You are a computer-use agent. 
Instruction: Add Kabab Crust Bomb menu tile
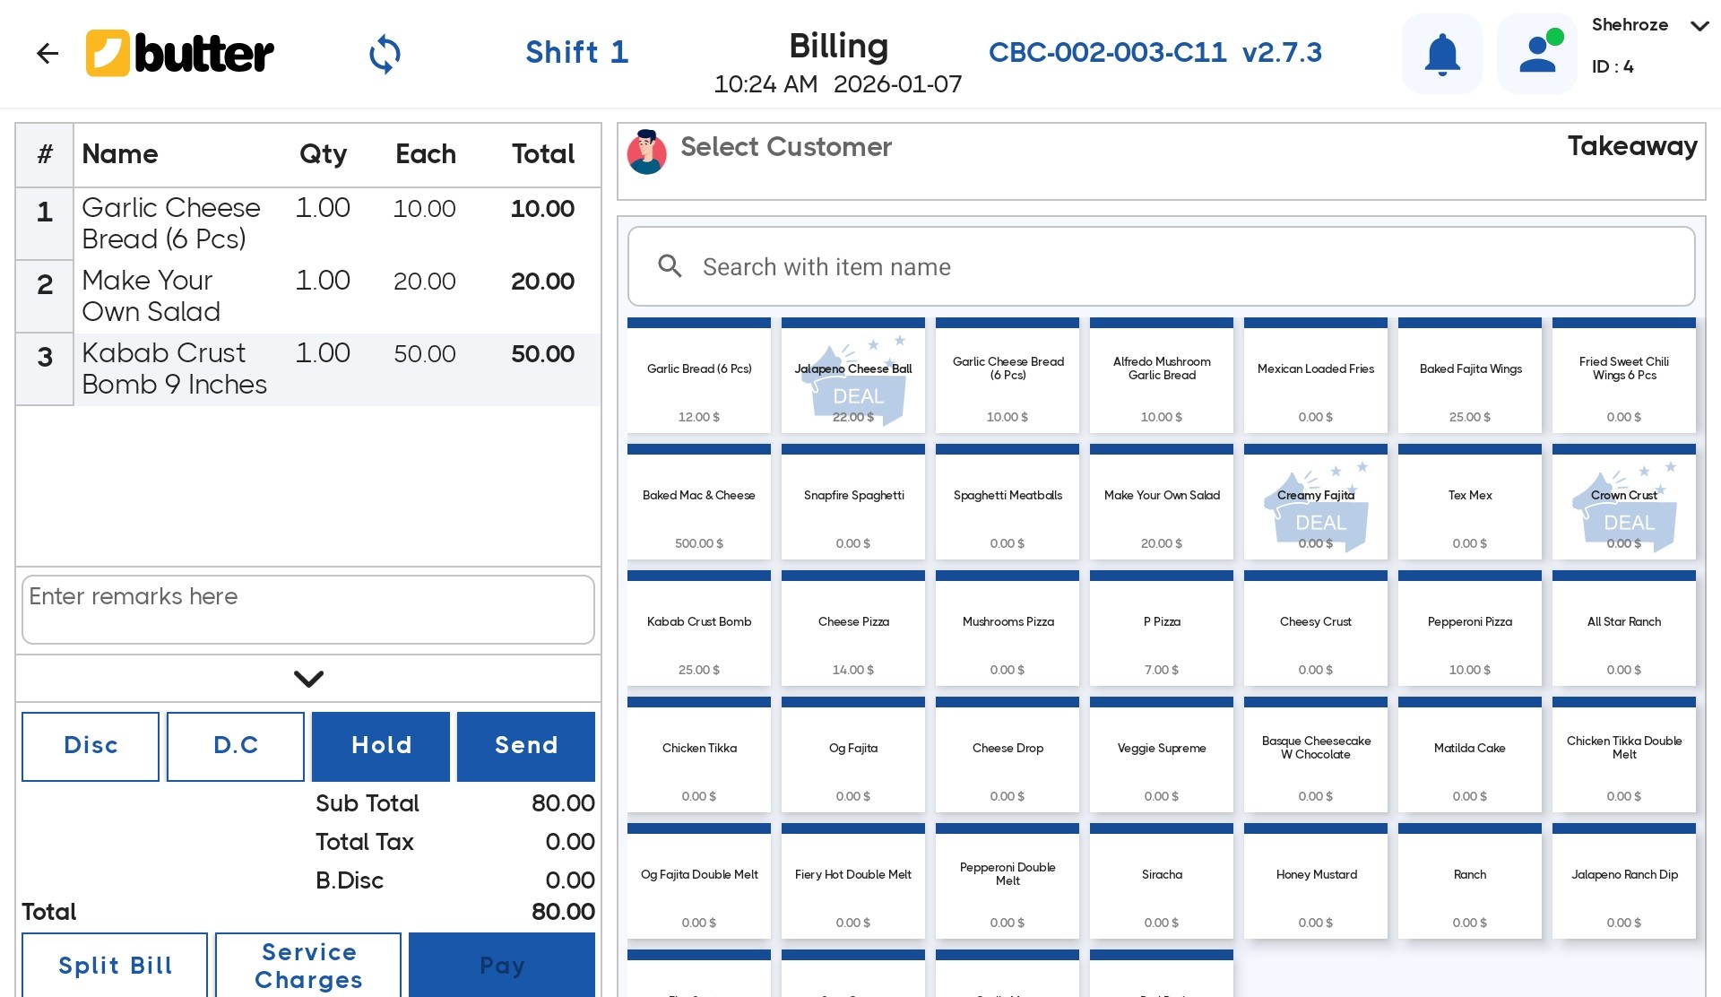[699, 629]
